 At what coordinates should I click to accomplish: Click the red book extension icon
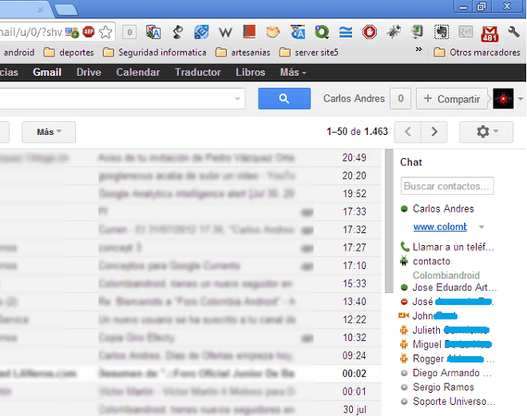[249, 32]
